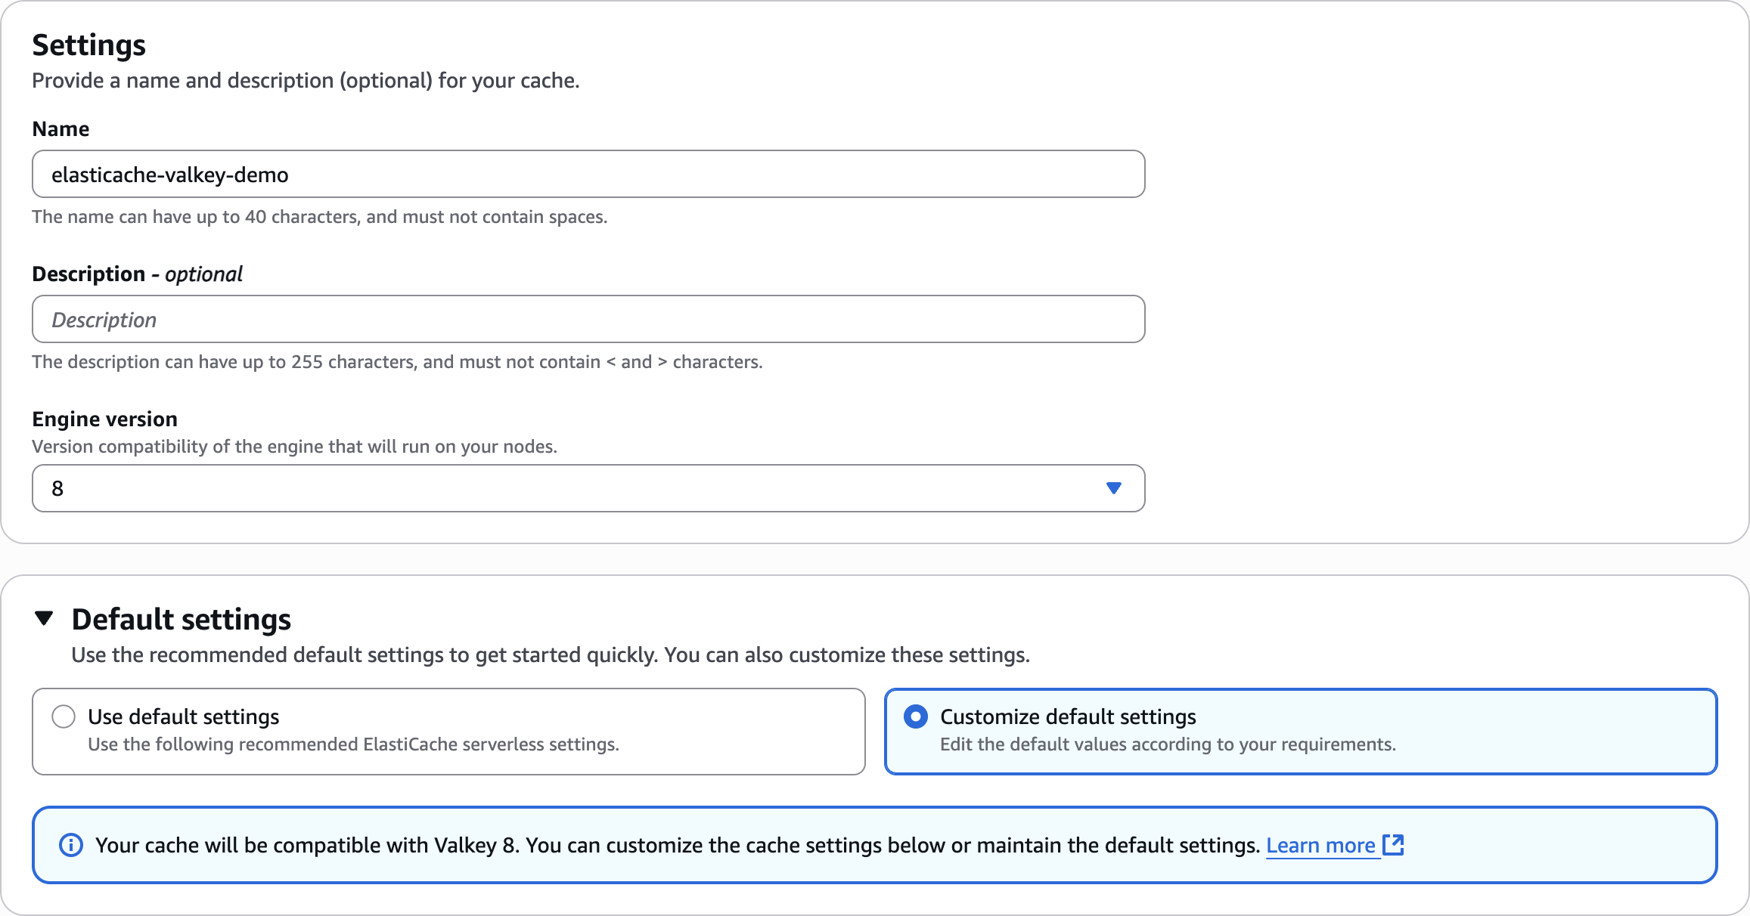The width and height of the screenshot is (1750, 916).
Task: Click the Engine version label
Action: click(x=104, y=419)
